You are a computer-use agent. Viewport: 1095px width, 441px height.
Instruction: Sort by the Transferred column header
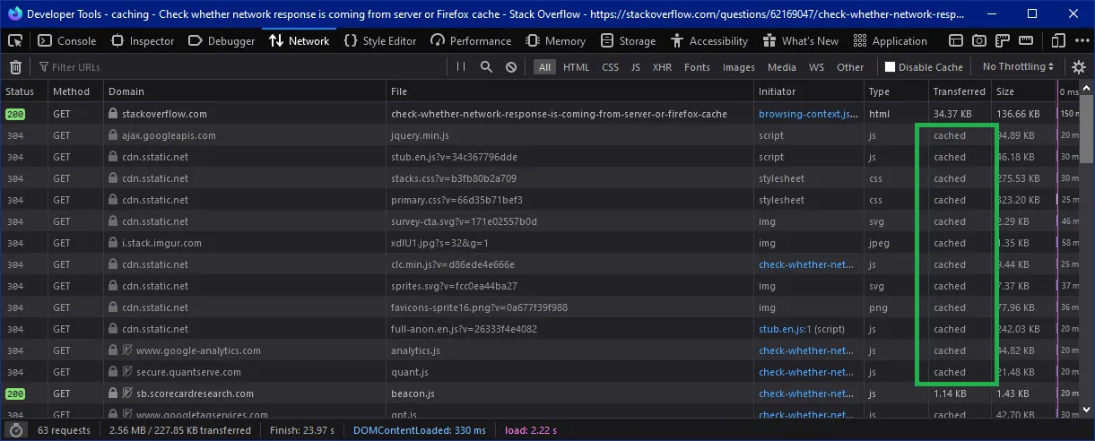960,91
